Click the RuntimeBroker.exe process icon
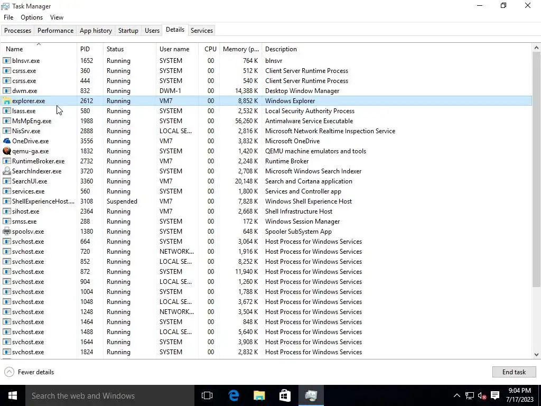 (6, 161)
